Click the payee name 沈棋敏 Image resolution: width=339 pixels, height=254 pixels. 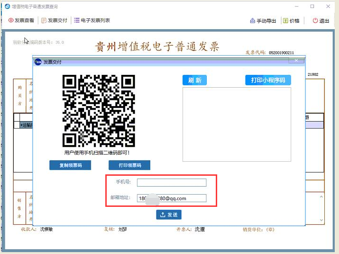[x=46, y=229]
